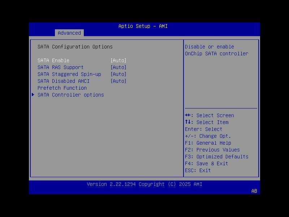Click the SATA Configuration Options heading
The width and height of the screenshot is (289, 217).
[75, 47]
